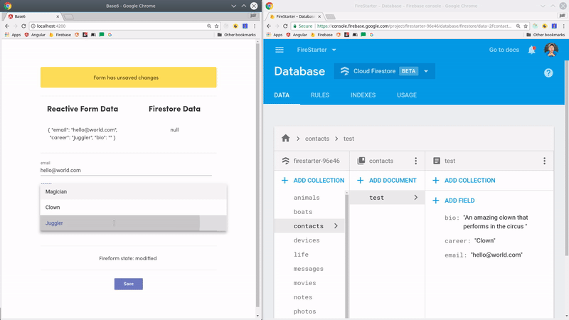Switch to the Rules tab

(319, 95)
